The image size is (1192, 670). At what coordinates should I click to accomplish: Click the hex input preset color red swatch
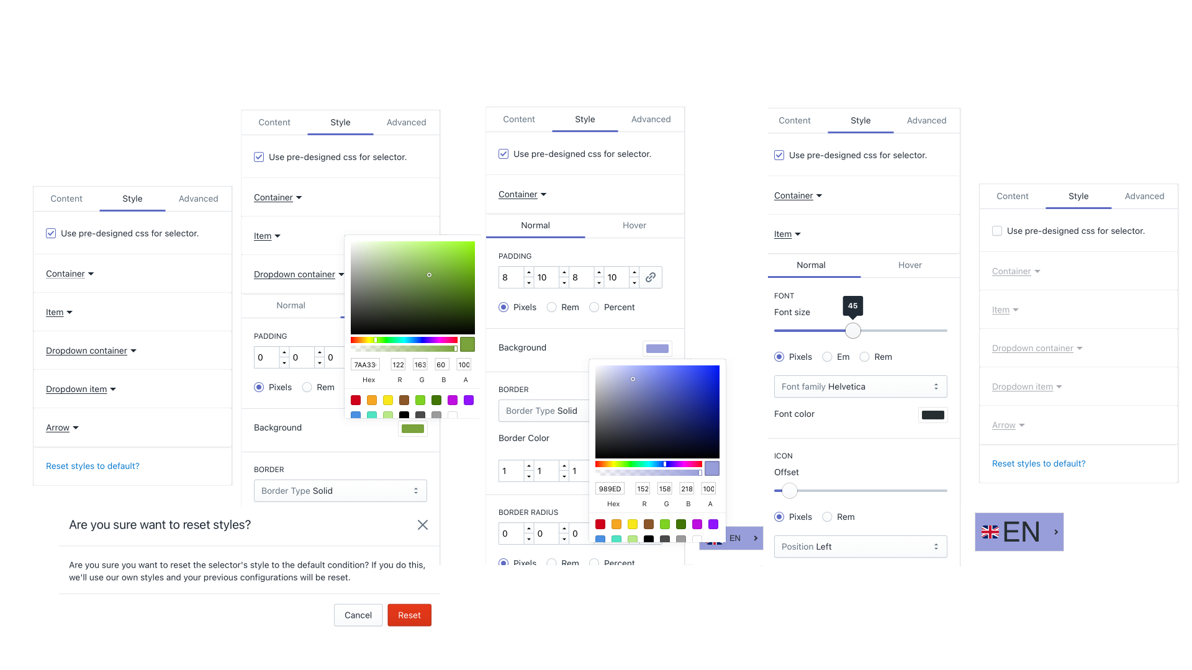[355, 400]
